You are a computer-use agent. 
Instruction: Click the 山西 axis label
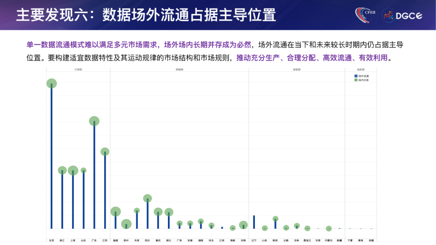pyautogui.click(x=265, y=241)
